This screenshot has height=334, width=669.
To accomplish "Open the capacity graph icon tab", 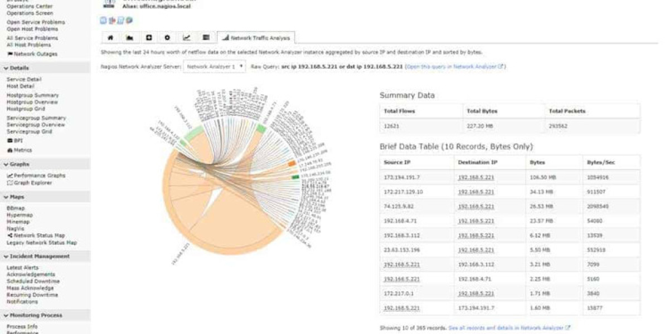I will [129, 38].
